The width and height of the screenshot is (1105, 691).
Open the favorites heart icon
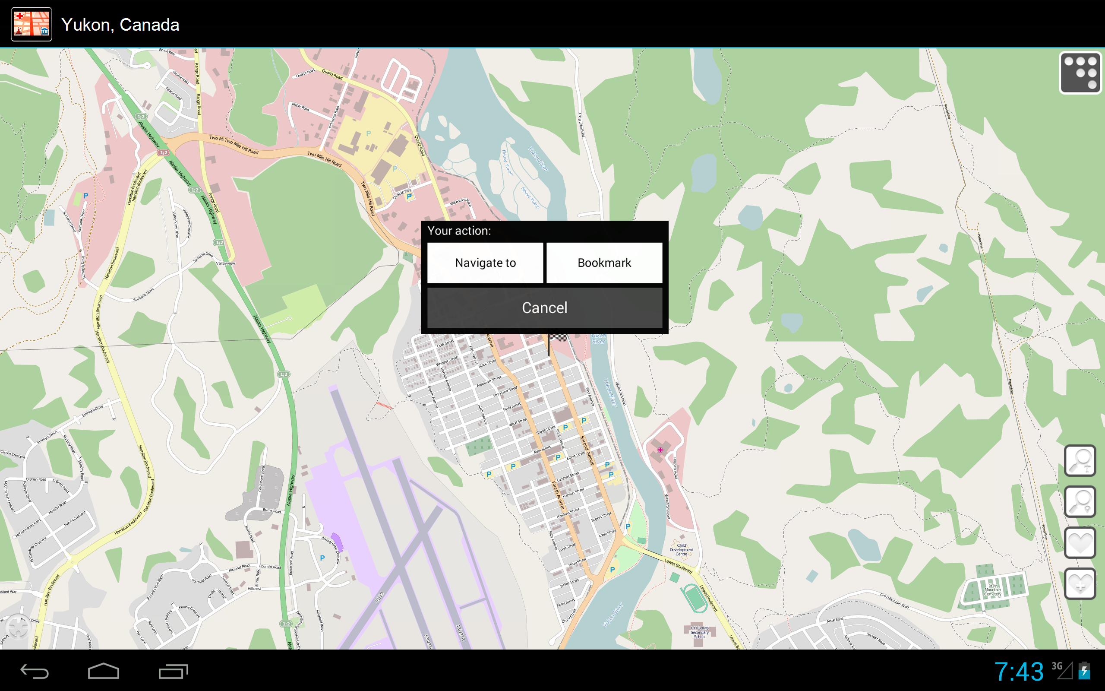point(1080,542)
